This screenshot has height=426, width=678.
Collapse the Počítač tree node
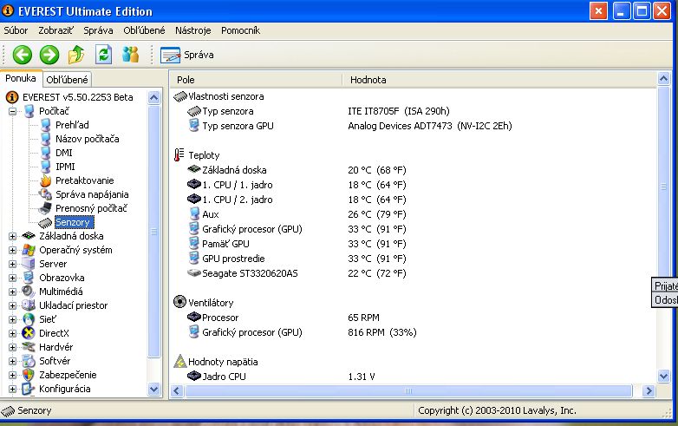pos(13,111)
